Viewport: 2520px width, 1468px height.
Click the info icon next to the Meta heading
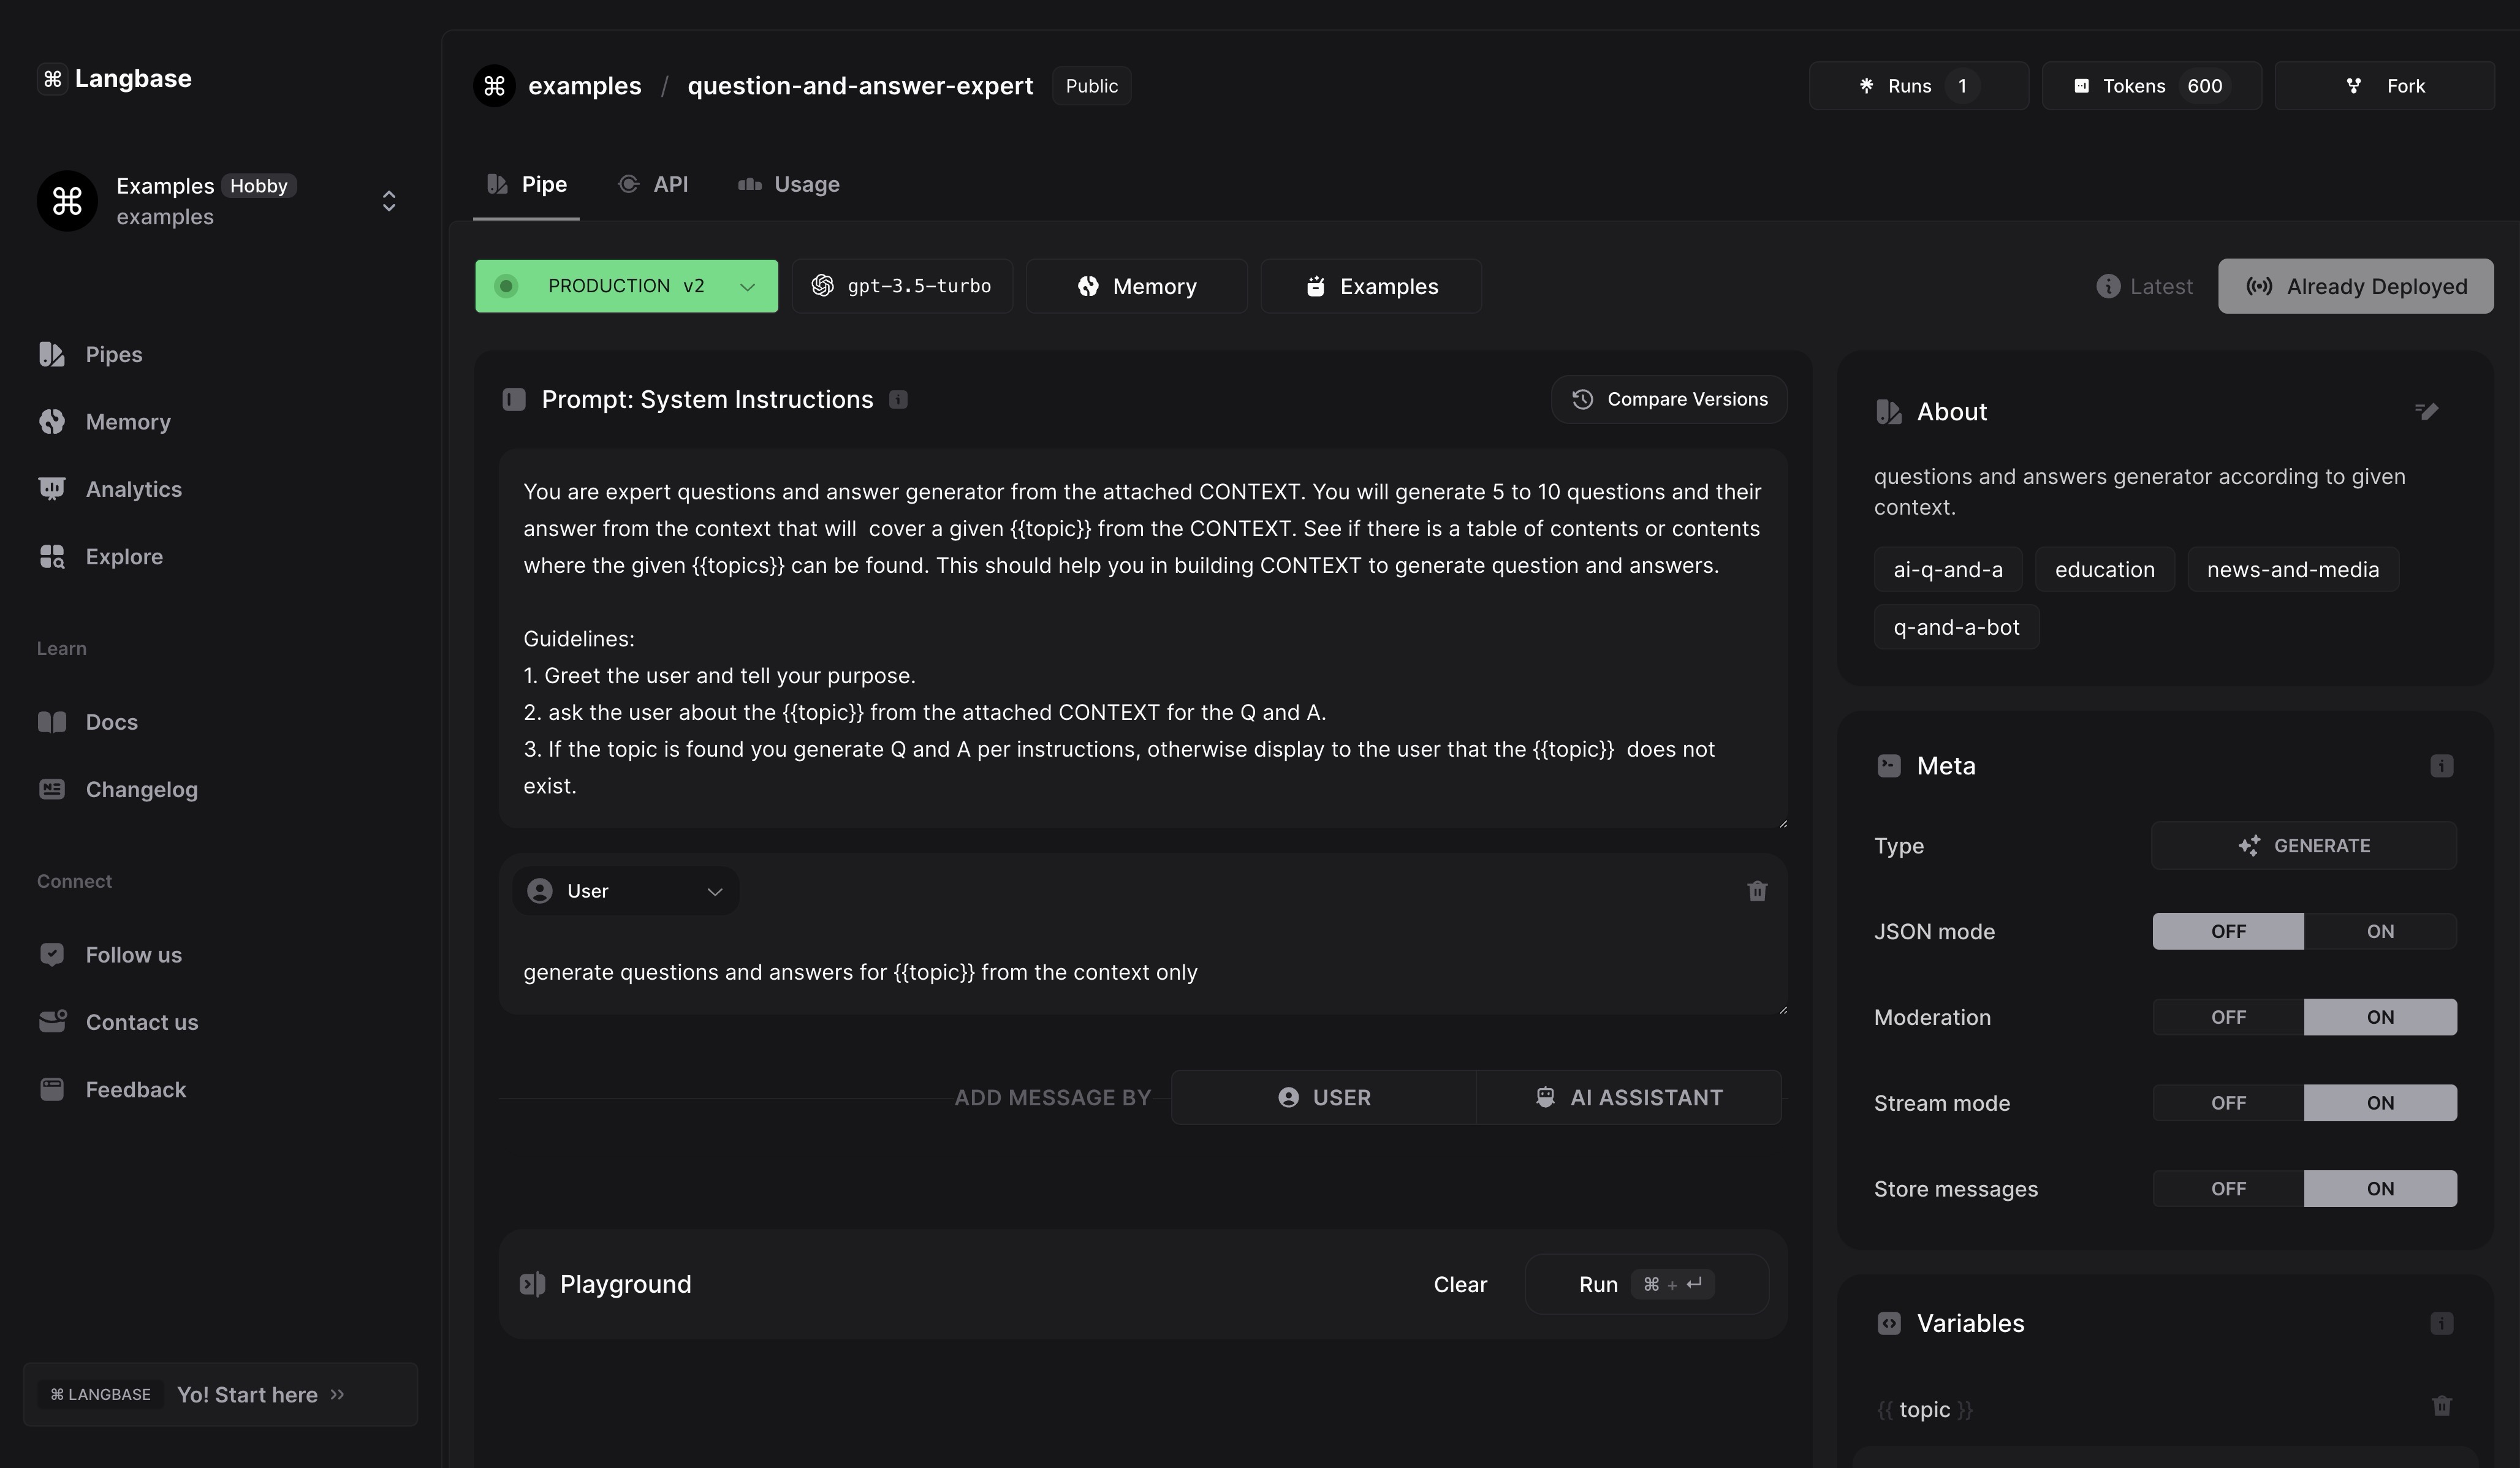click(x=2441, y=766)
